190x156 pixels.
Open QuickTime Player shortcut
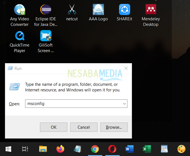[20, 42]
